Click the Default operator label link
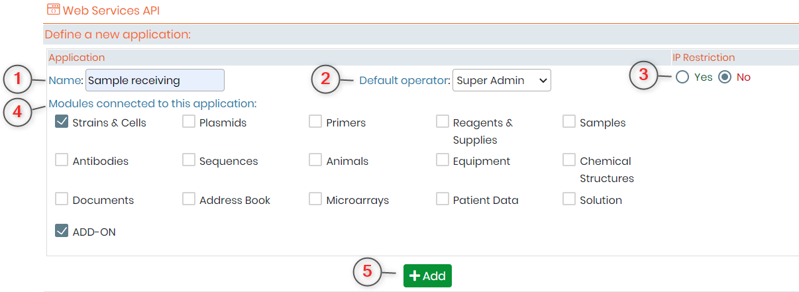This screenshot has width=799, height=292. 404,81
